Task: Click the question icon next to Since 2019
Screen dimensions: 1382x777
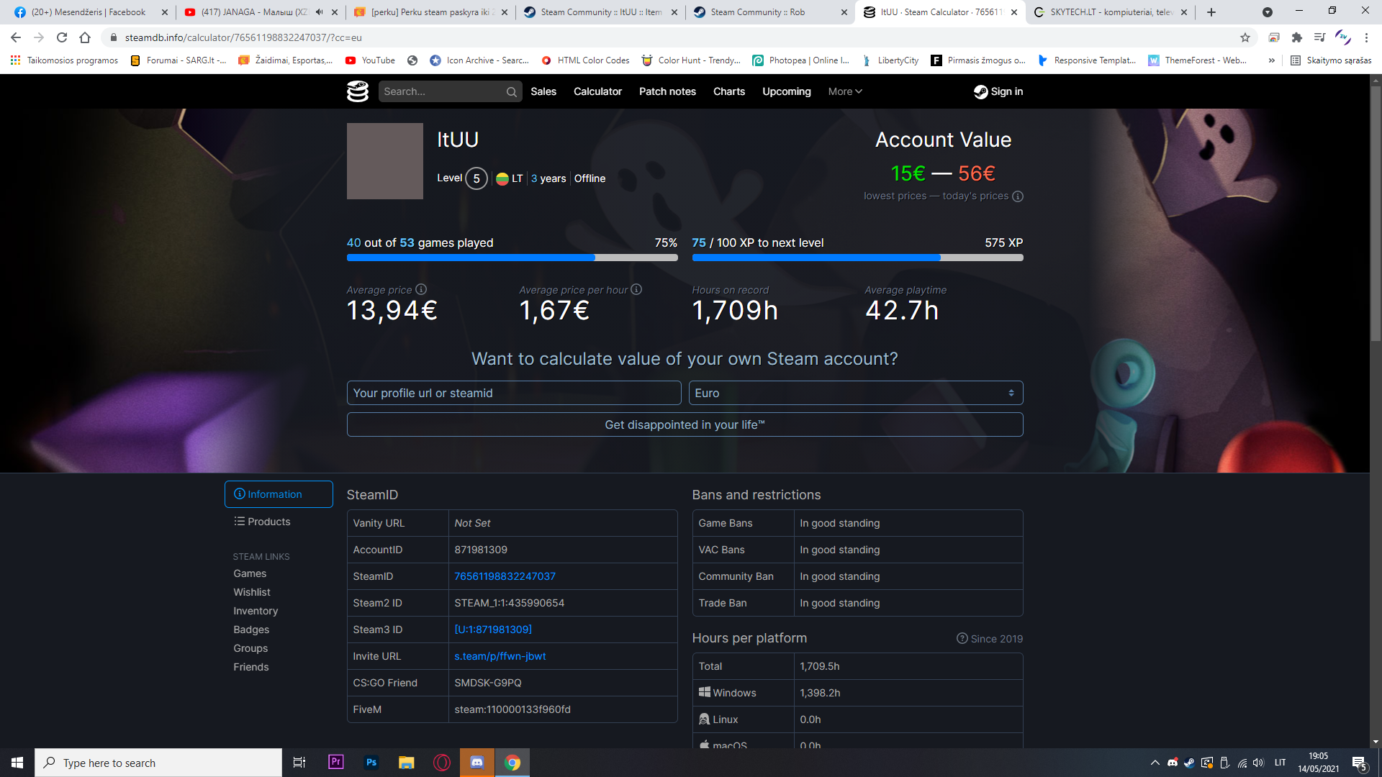Action: point(962,638)
